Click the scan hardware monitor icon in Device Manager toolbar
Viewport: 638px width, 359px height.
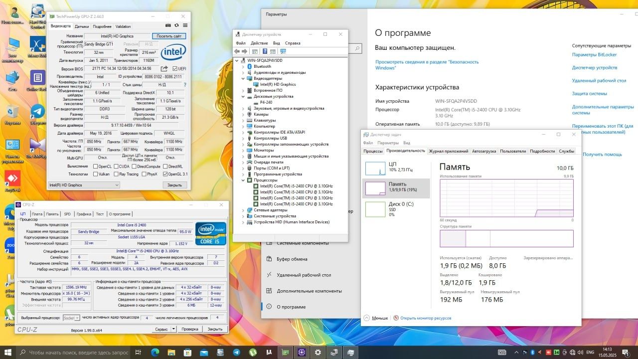click(x=283, y=51)
